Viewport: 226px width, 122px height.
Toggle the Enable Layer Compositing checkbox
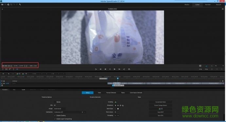[x=55, y=119]
